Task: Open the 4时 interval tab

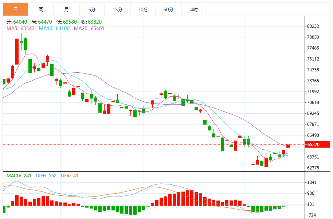Action: (194, 9)
